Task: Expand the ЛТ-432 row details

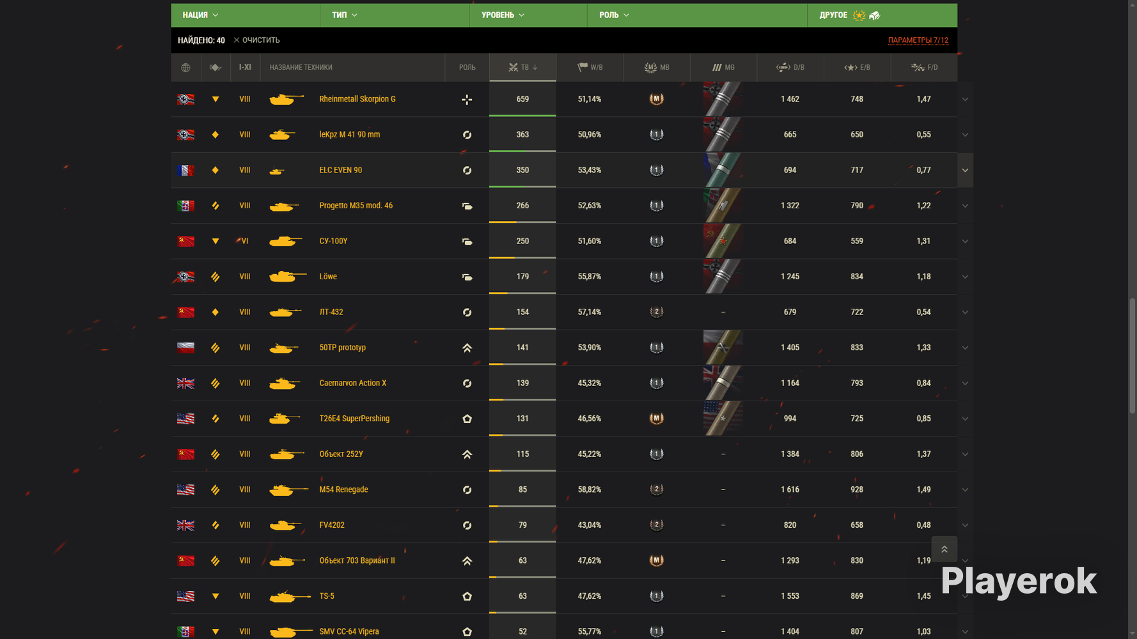Action: (965, 312)
